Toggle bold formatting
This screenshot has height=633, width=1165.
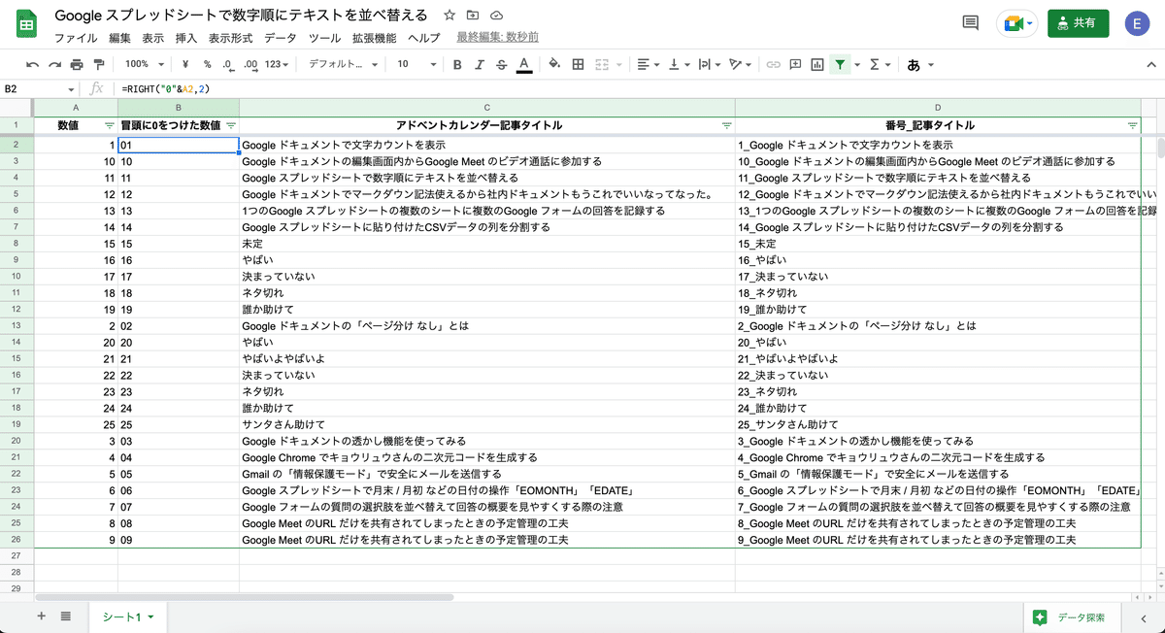coord(457,64)
